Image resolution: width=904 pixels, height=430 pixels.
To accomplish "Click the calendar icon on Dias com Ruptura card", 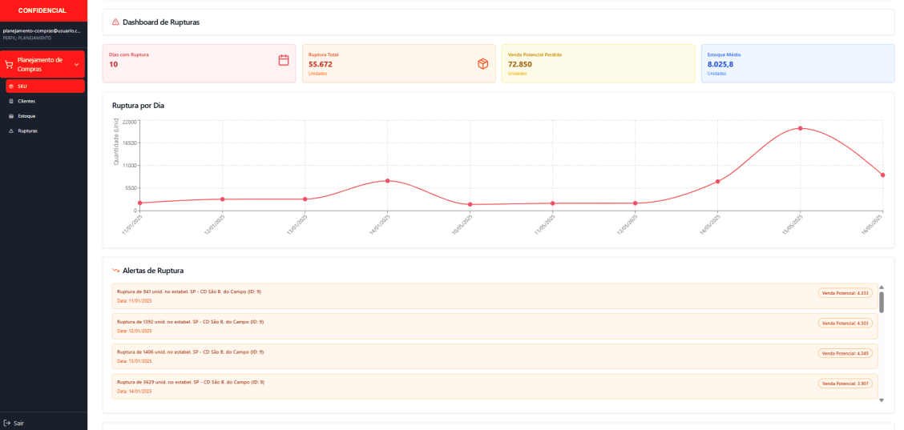I will [x=283, y=60].
